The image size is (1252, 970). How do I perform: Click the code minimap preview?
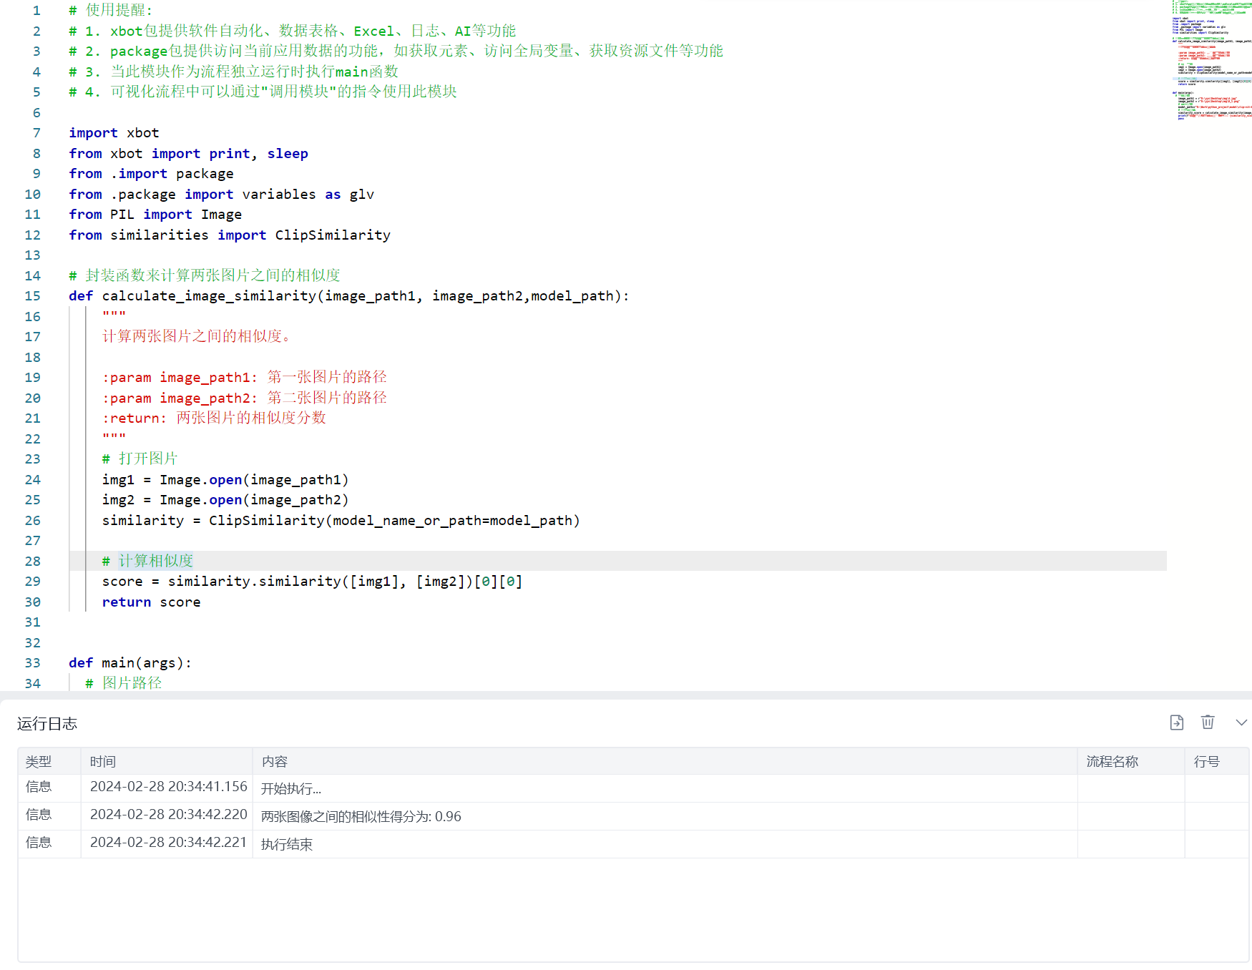click(x=1211, y=61)
